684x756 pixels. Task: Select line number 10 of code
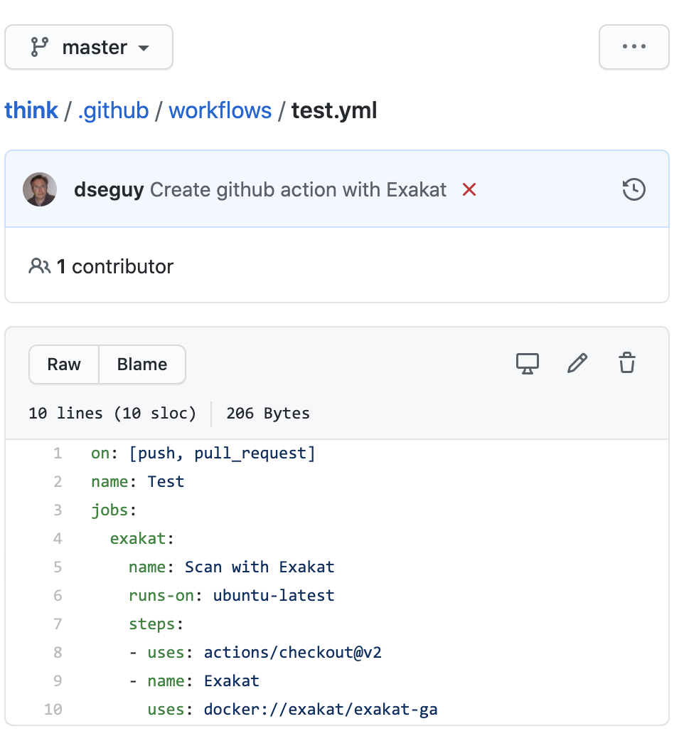[53, 709]
